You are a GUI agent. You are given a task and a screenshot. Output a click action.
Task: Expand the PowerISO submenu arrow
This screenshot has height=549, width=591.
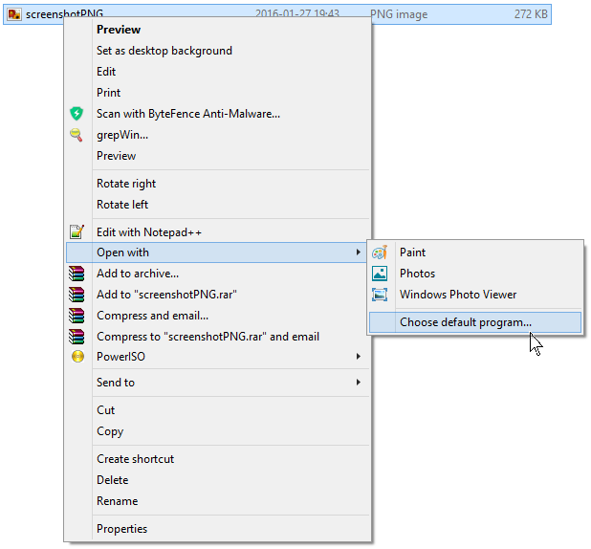(358, 357)
